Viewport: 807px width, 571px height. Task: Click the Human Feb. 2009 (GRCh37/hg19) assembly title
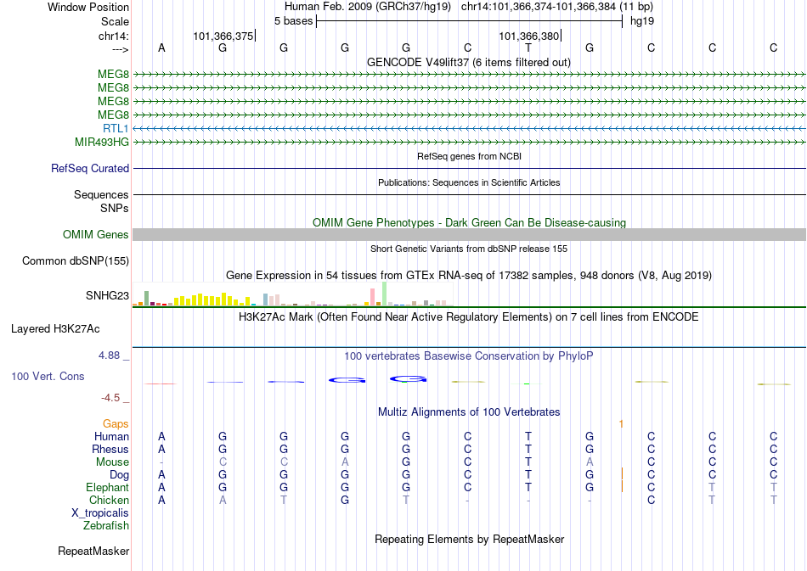click(368, 7)
